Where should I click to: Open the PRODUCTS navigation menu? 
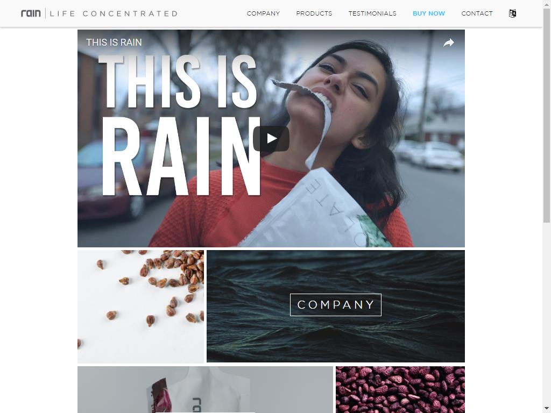point(314,13)
